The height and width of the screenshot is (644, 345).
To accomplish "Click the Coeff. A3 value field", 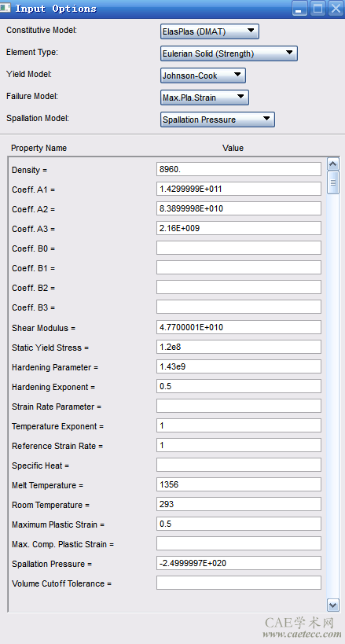I will click(239, 228).
